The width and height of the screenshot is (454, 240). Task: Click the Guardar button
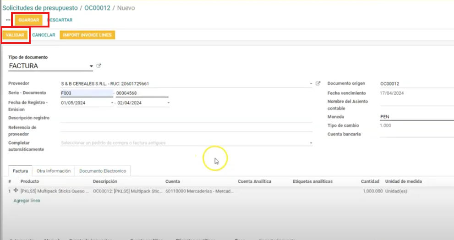28,20
